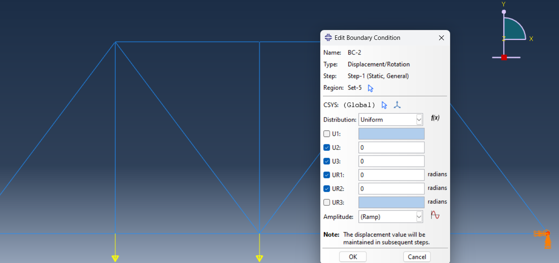Viewport: 559px width, 263px height.
Task: Click the "Step-1 (Static, General)" text
Action: pos(378,76)
